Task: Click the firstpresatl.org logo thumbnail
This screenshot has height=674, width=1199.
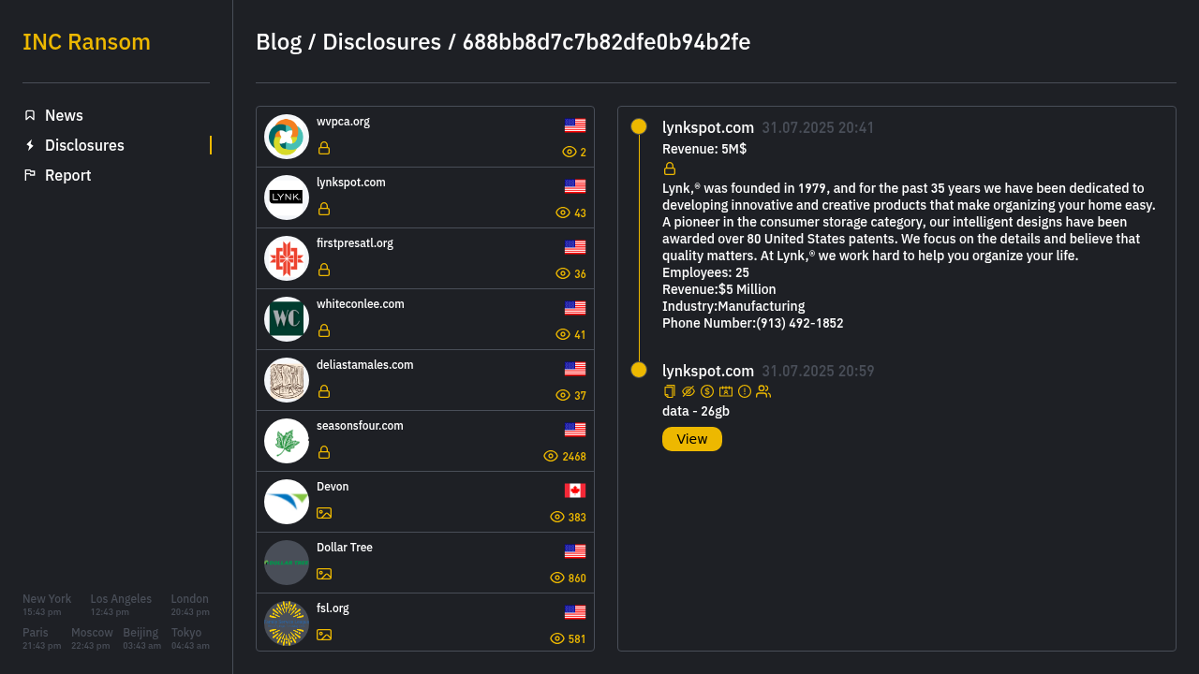Action: (x=287, y=258)
